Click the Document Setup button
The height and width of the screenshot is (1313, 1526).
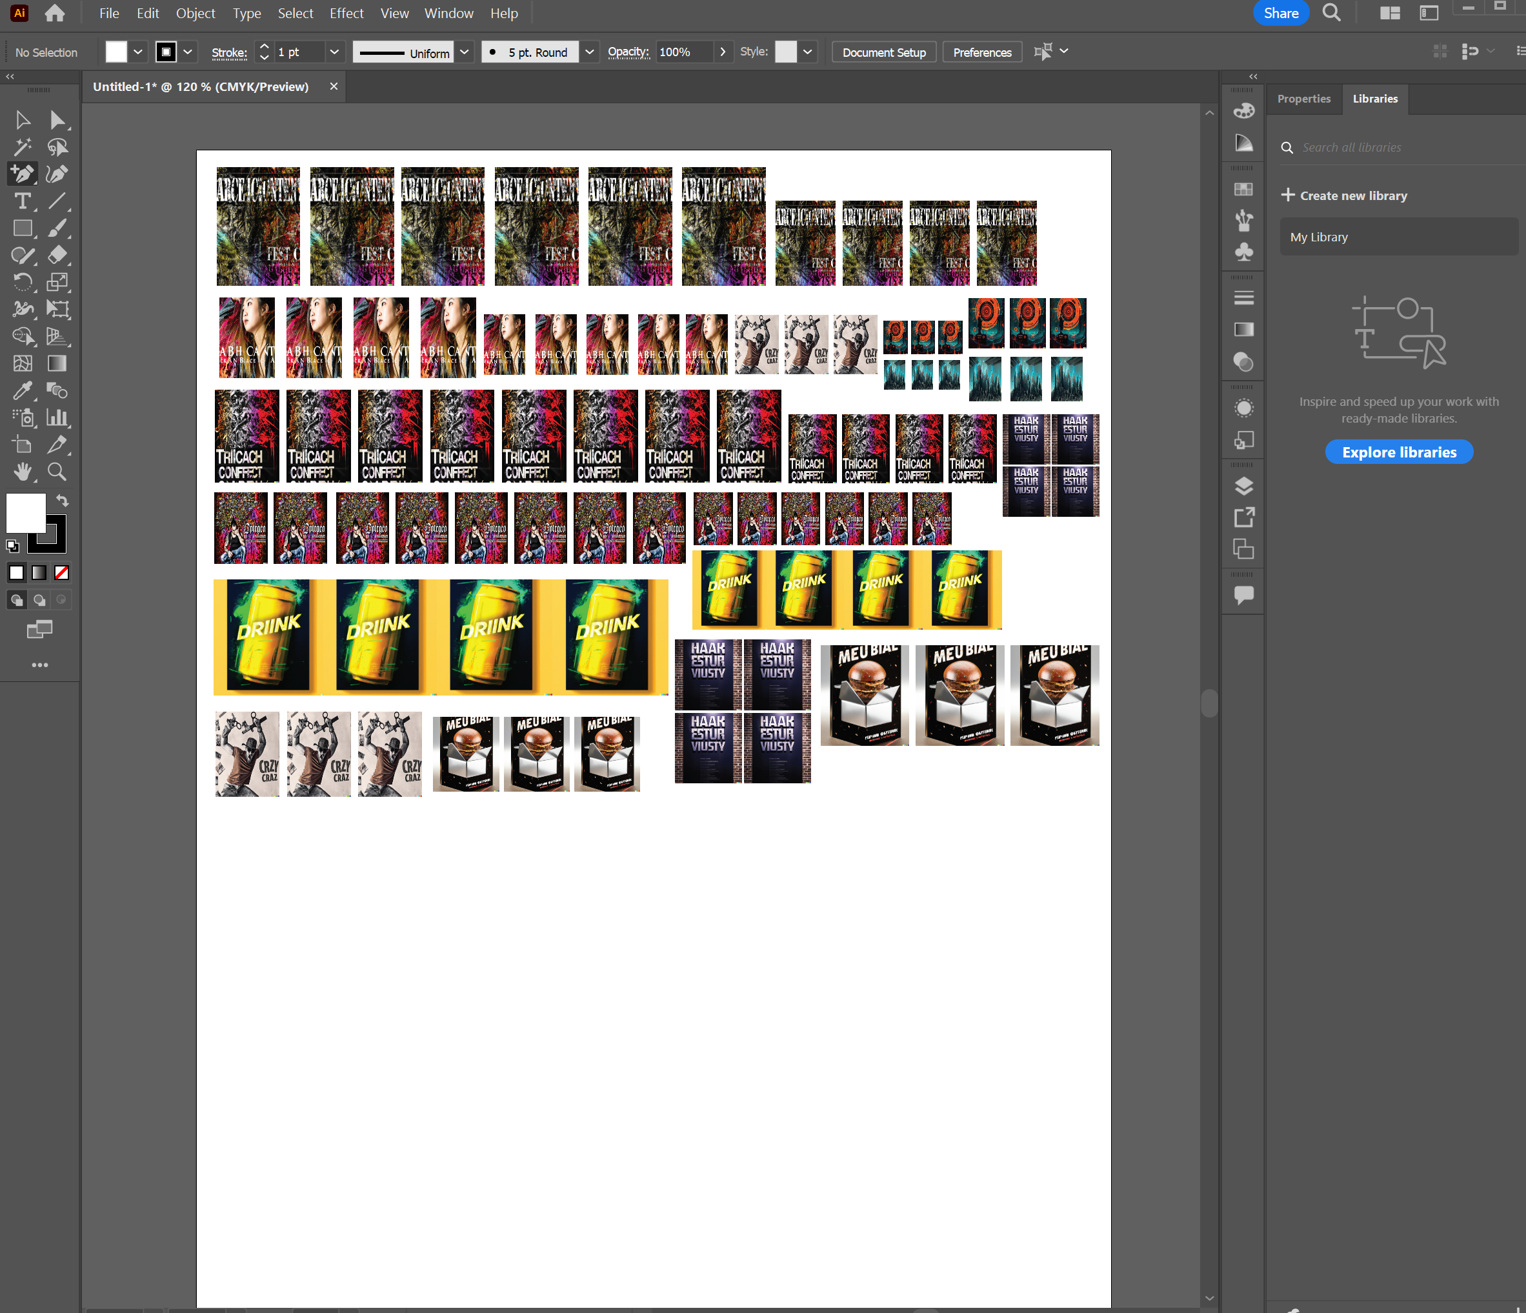tap(884, 52)
